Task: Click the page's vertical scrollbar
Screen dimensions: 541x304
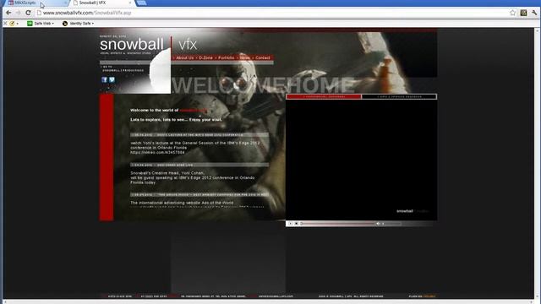Action: pyautogui.click(x=537, y=163)
